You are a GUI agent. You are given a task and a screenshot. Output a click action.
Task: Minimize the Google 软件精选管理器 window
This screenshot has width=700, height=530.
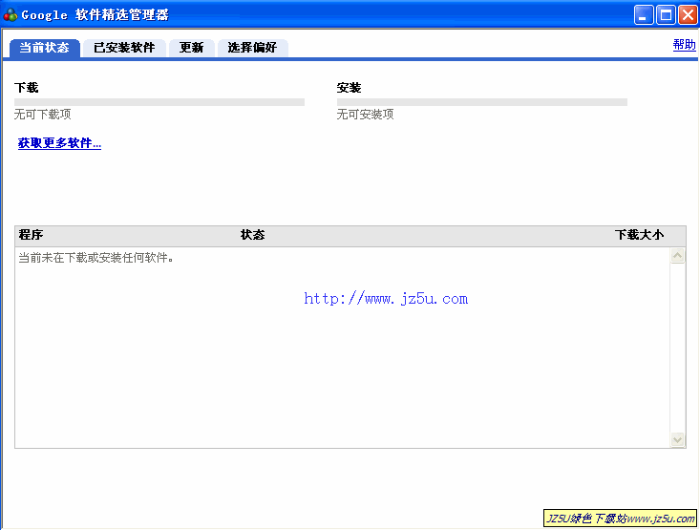(644, 14)
